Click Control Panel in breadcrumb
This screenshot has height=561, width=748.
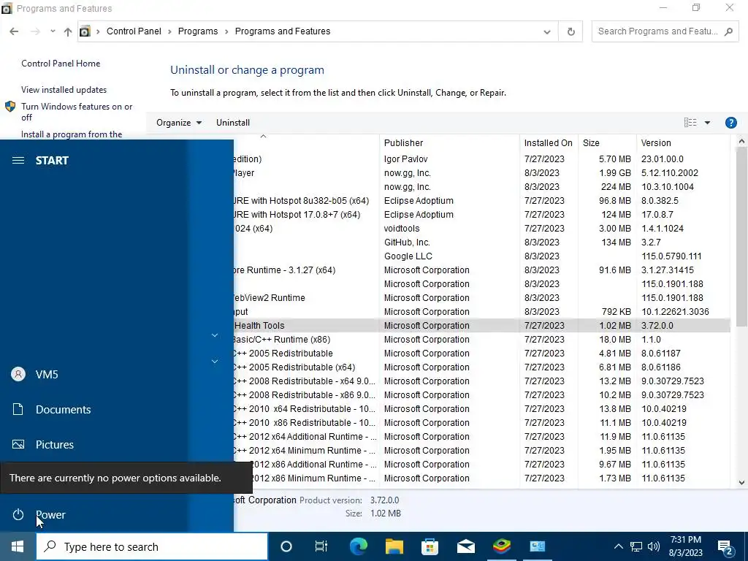click(134, 31)
